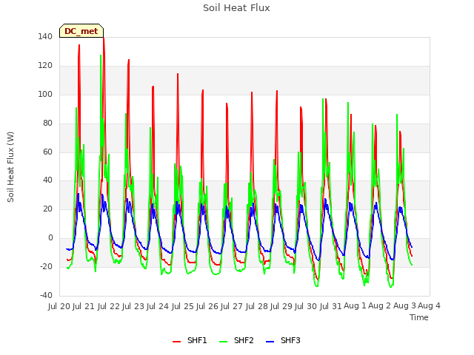Click the 120 y-axis tick label
Screen dimensions: 474x355
[45, 66]
